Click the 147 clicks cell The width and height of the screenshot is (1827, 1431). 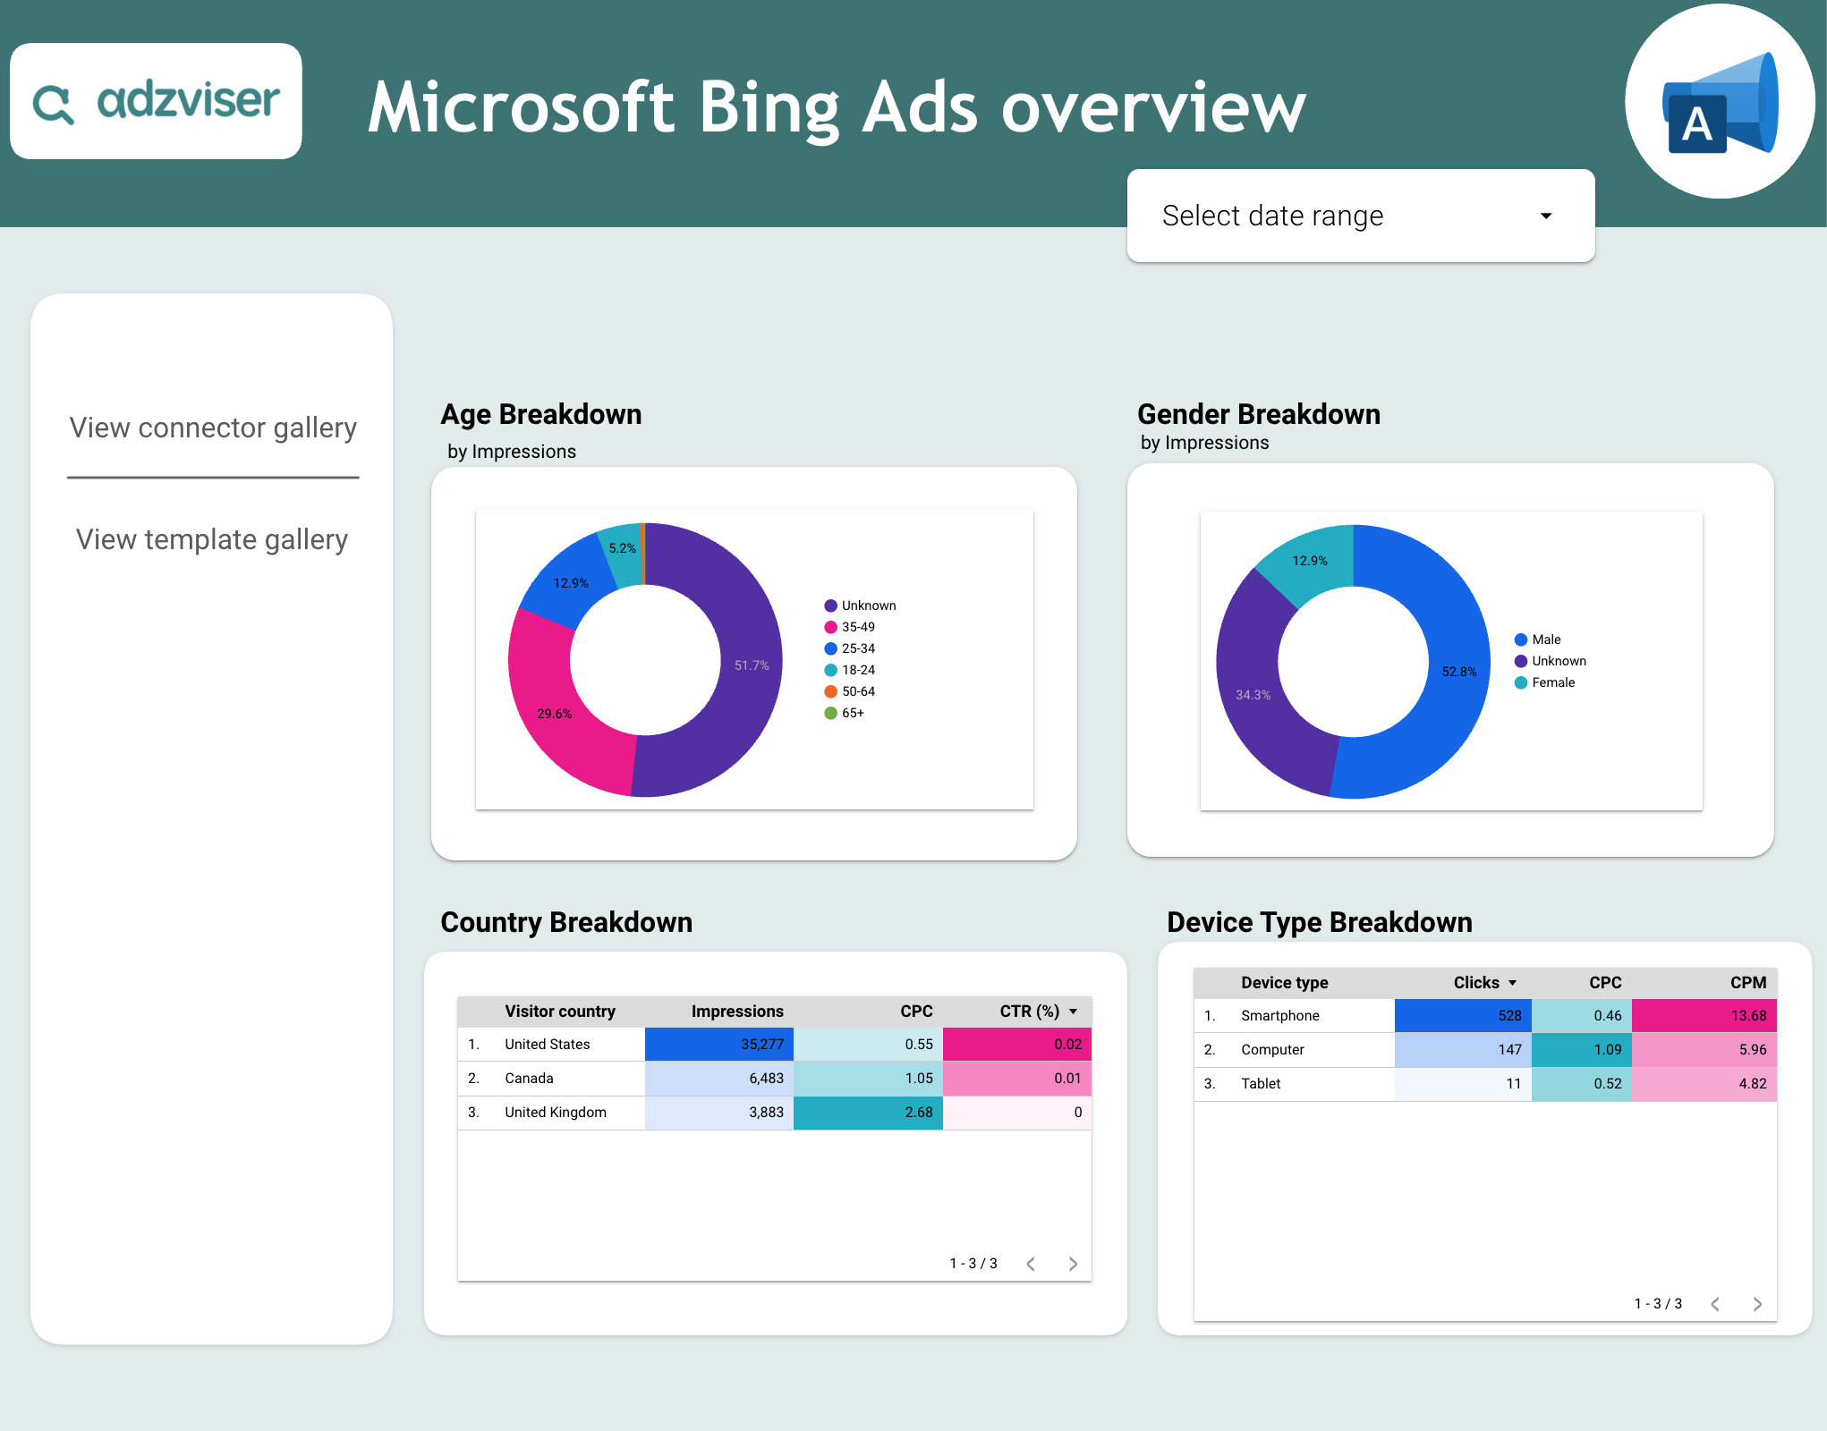coord(1463,1049)
